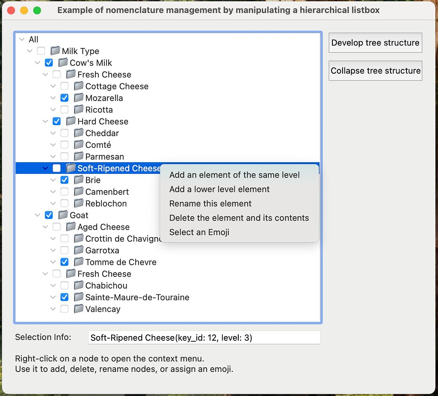Check the Ricotta checkbox
This screenshot has width=438, height=396.
pyautogui.click(x=64, y=110)
